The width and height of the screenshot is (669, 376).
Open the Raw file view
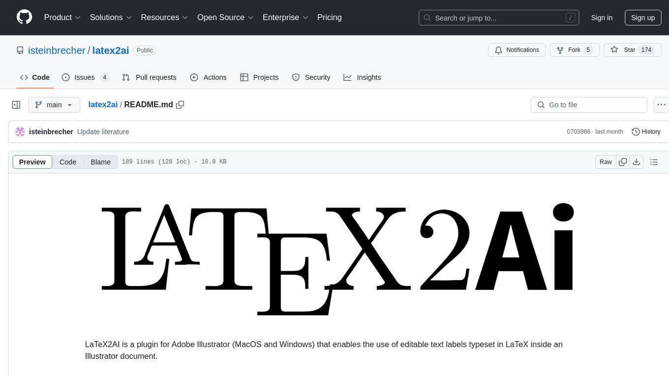[606, 162]
